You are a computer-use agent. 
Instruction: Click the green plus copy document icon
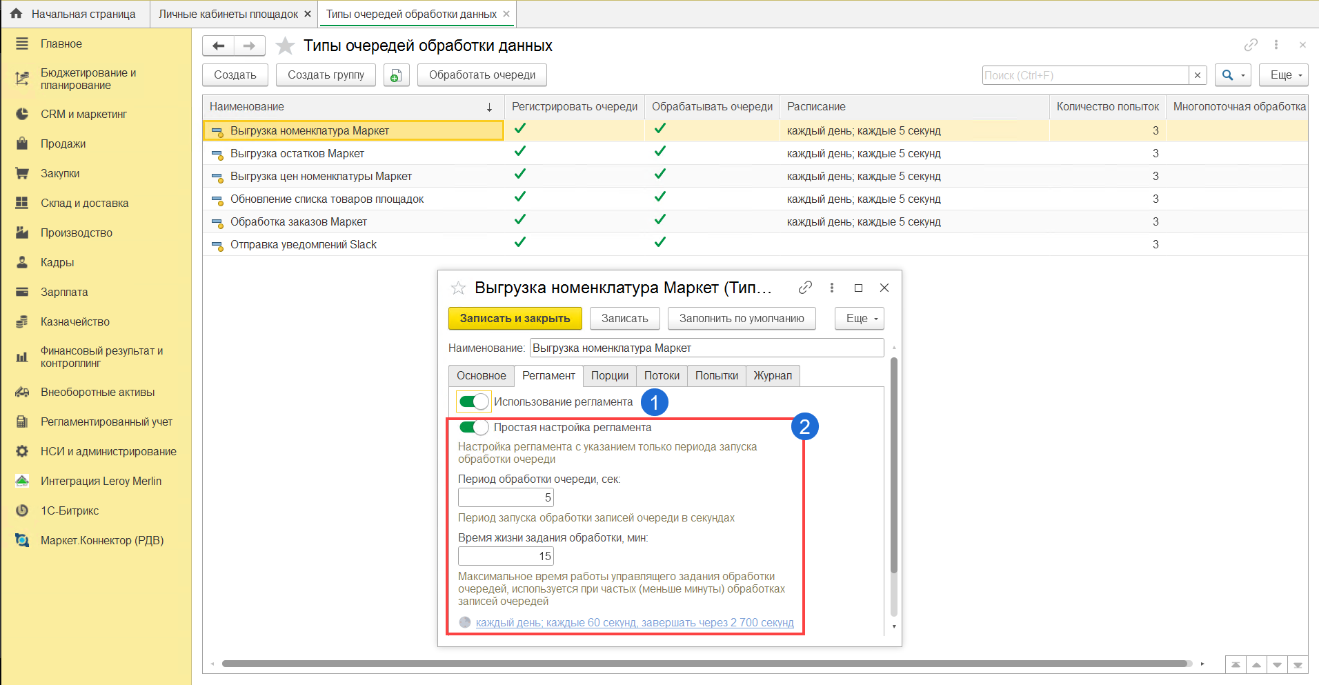[396, 75]
